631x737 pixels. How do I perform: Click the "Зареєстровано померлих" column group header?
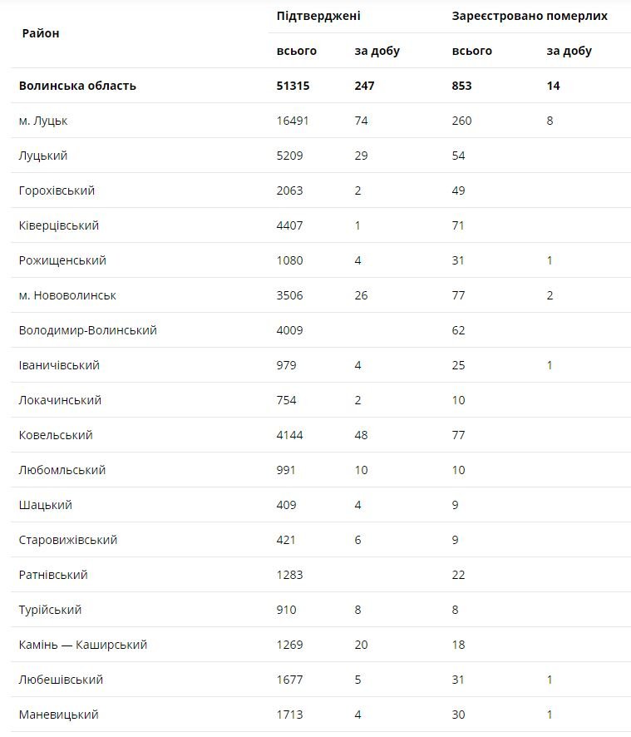[x=530, y=16]
